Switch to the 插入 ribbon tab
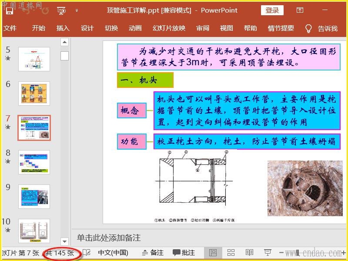348x261 pixels. (x=63, y=28)
